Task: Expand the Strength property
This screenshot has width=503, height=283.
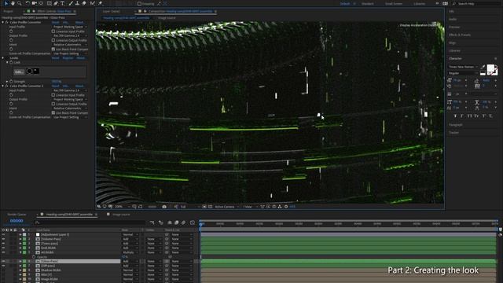Action: pos(7,82)
